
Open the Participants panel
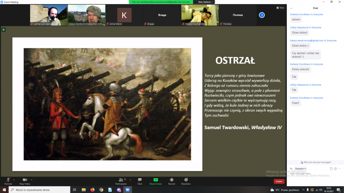pos(121,181)
